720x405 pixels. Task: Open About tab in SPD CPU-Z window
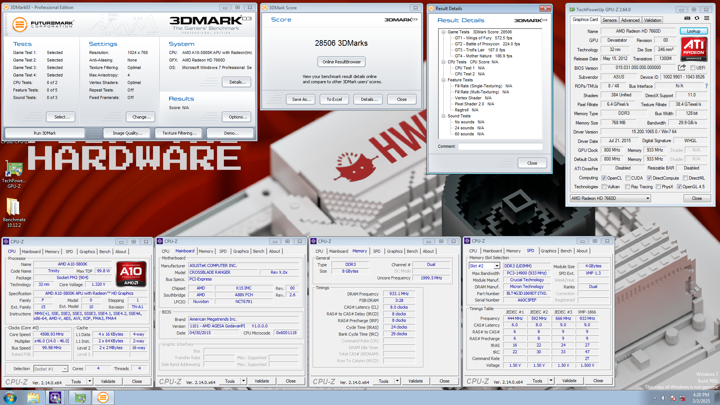(582, 251)
